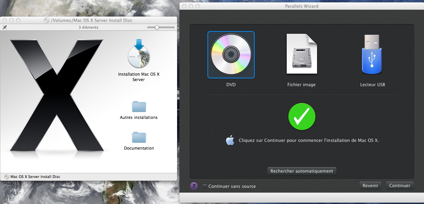Viewport: 424px width, 204px height.
Task: Click the disc icon in Finder title bar
Action: (47, 20)
